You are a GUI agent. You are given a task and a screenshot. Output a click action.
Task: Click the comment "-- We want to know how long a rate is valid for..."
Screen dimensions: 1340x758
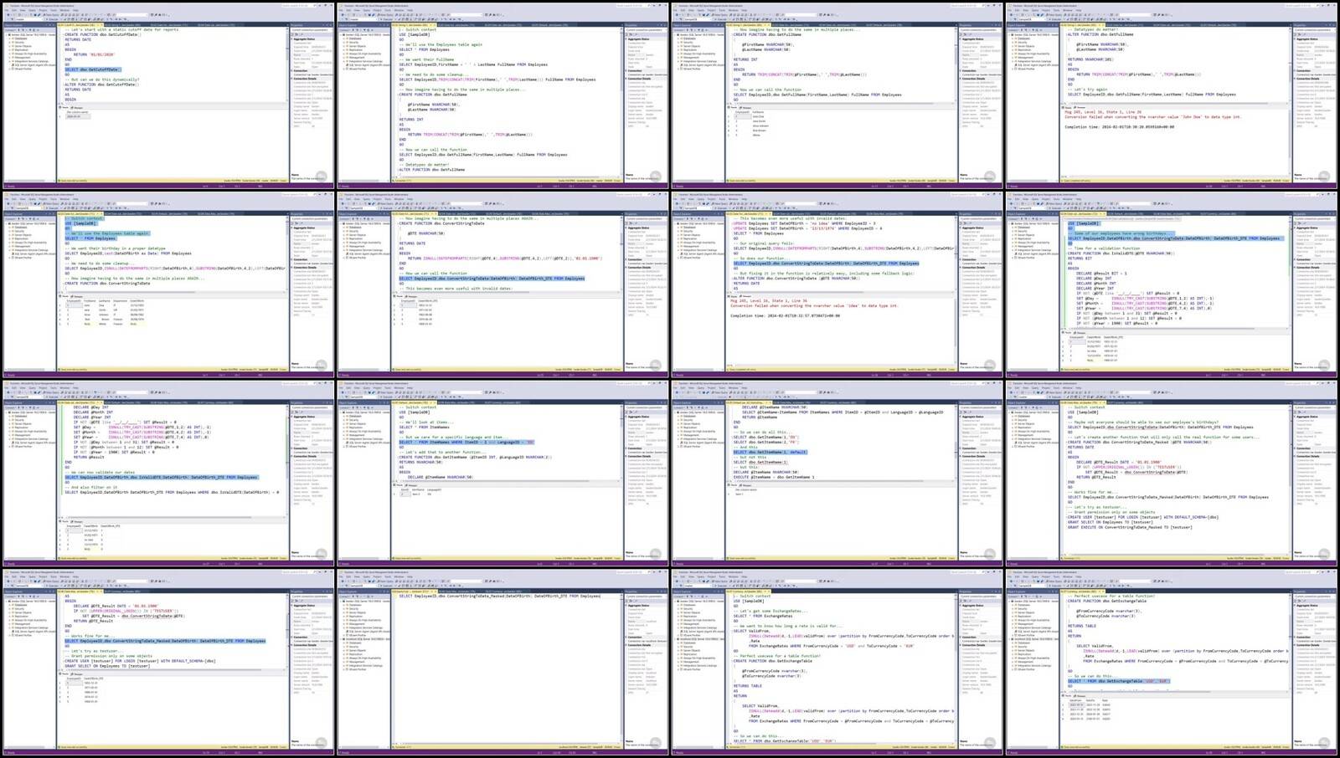[x=787, y=627]
